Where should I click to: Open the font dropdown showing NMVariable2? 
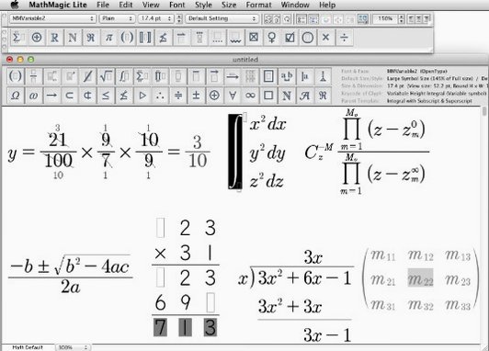point(52,18)
